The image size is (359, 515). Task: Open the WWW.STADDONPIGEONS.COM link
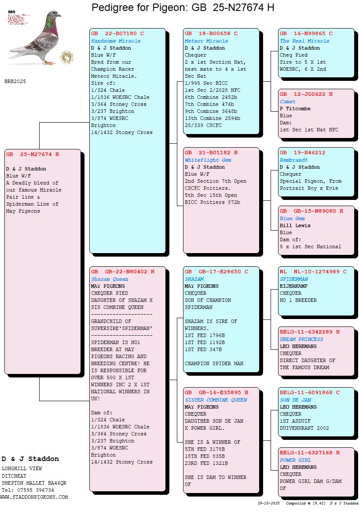[34, 497]
